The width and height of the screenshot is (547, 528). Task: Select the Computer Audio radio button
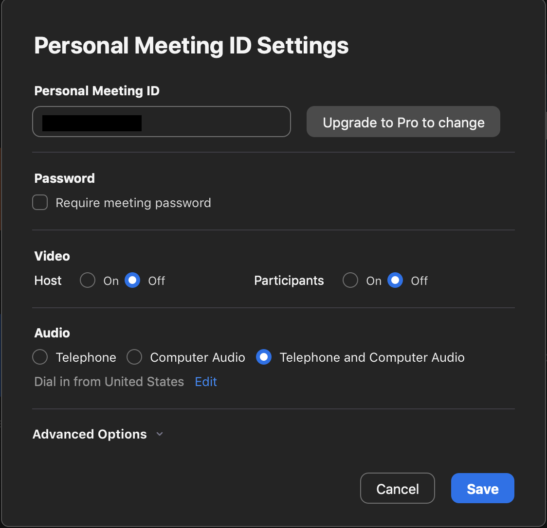coord(134,357)
